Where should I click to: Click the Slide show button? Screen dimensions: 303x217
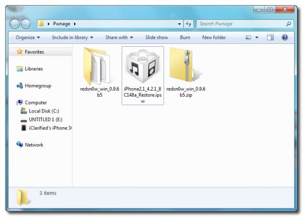157,37
